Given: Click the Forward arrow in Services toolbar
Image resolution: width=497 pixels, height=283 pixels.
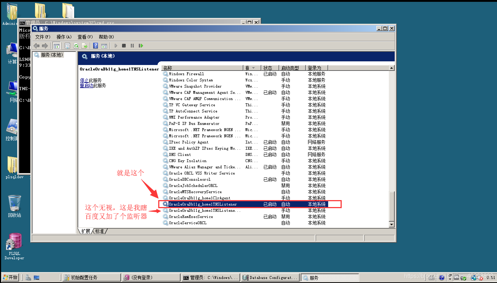Looking at the screenshot, I should pyautogui.click(x=45, y=46).
